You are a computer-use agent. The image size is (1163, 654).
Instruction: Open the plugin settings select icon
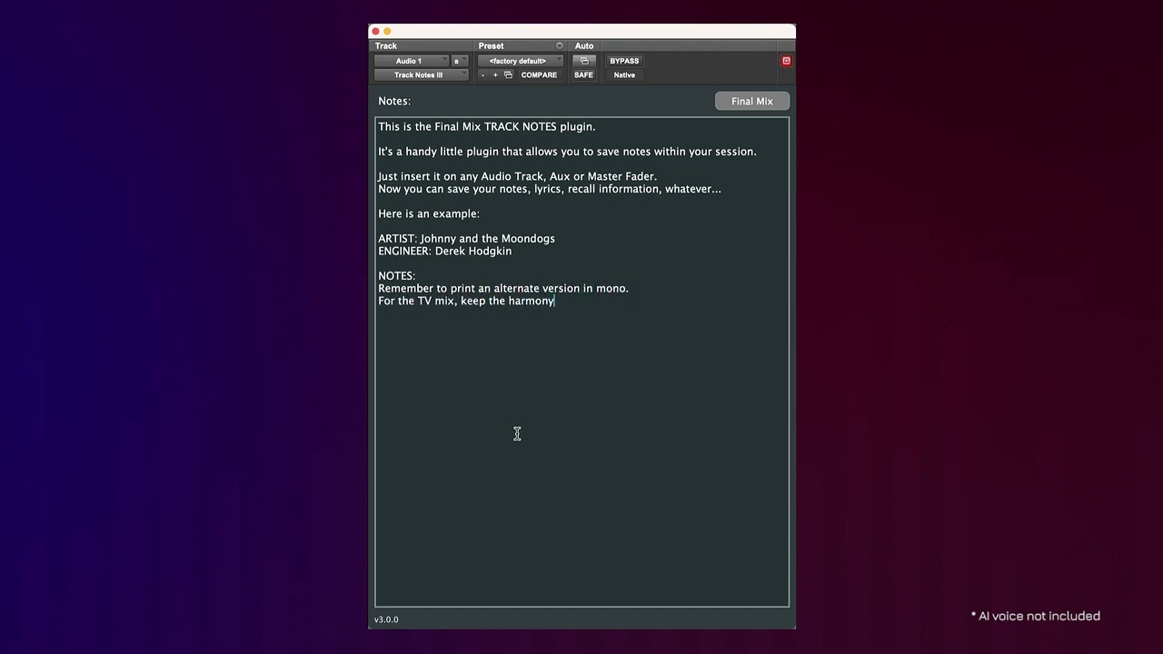pyautogui.click(x=508, y=75)
